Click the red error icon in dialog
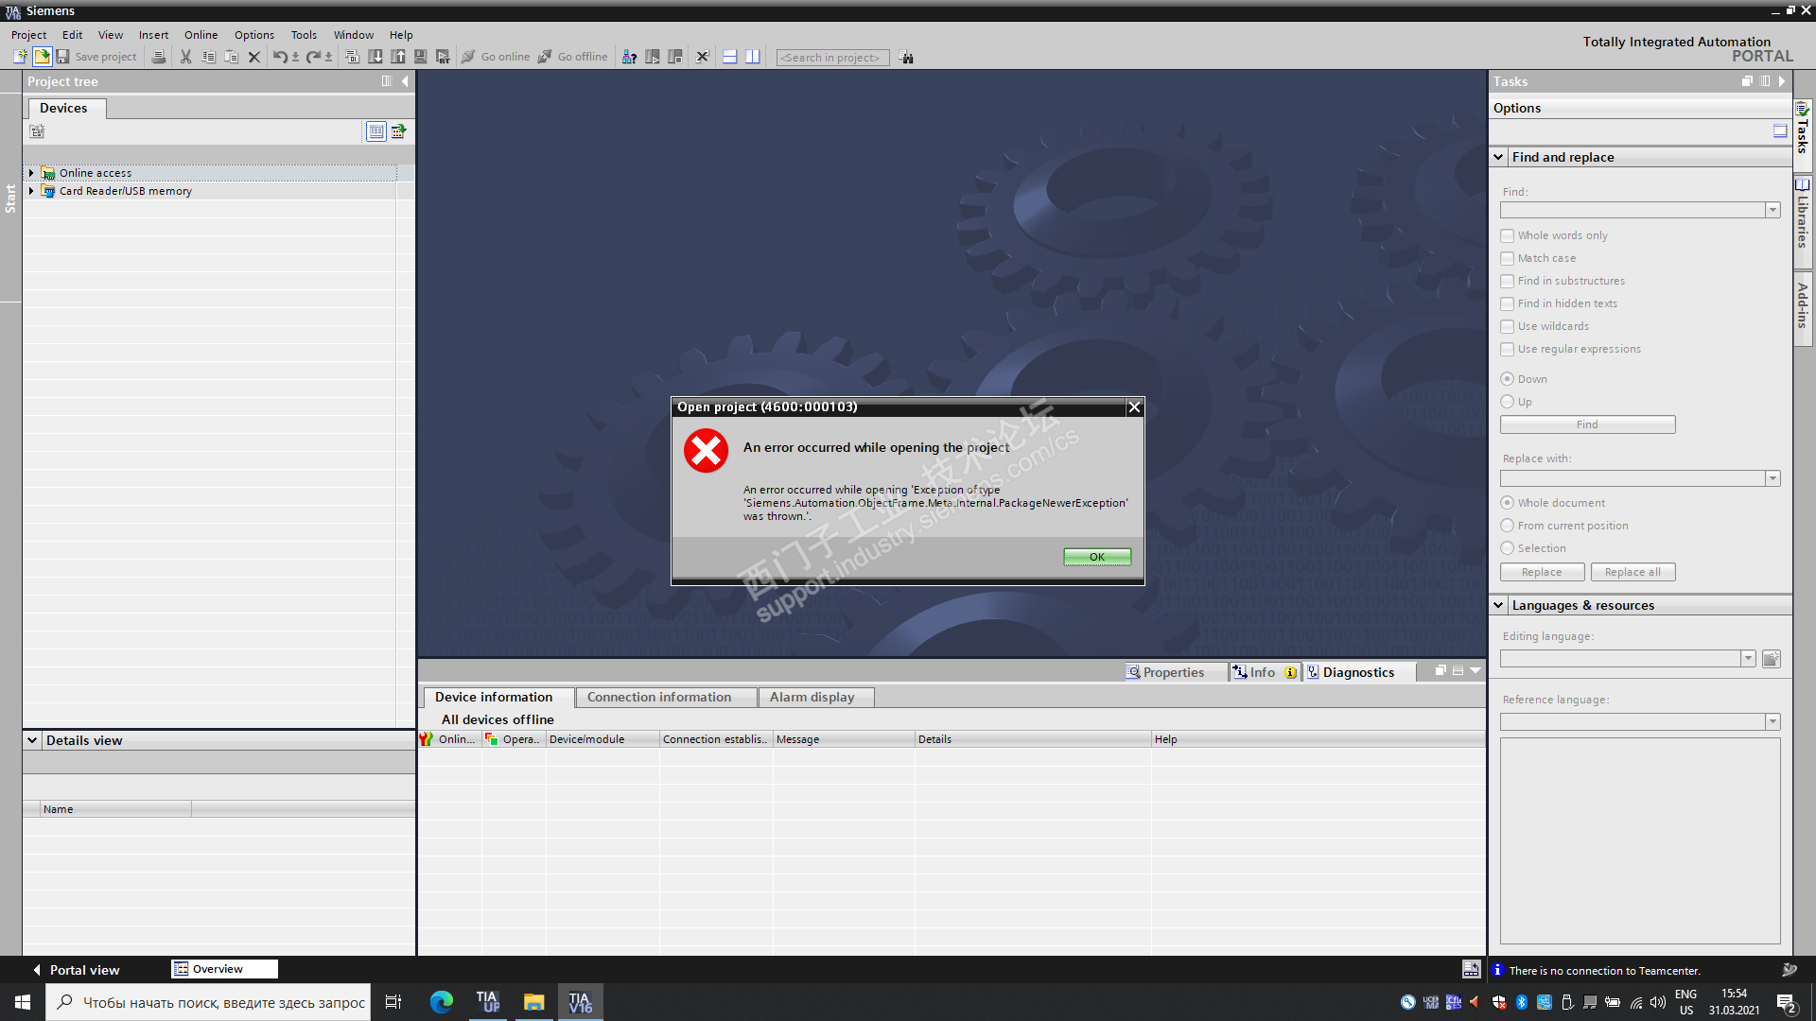Image resolution: width=1816 pixels, height=1021 pixels. pyautogui.click(x=706, y=451)
